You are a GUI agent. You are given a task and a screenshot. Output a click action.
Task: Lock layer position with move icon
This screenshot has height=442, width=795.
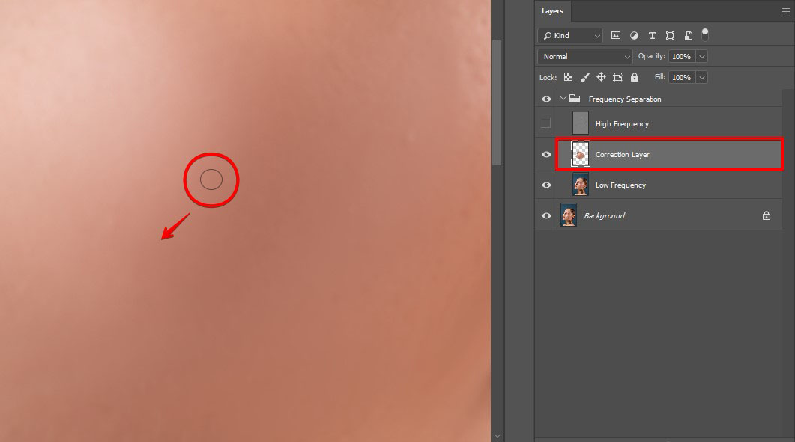601,77
